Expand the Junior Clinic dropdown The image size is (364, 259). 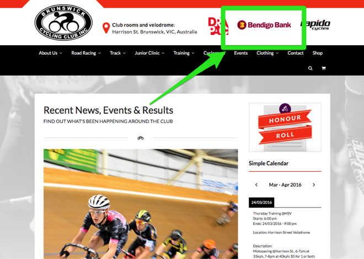[x=149, y=53]
